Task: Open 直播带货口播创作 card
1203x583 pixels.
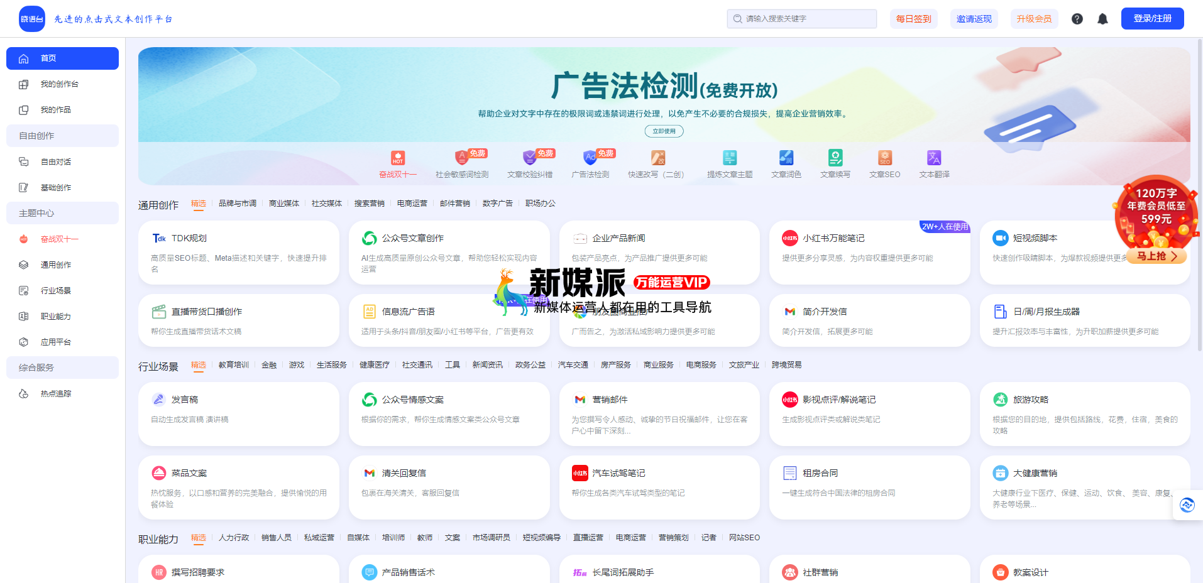Action: point(239,320)
